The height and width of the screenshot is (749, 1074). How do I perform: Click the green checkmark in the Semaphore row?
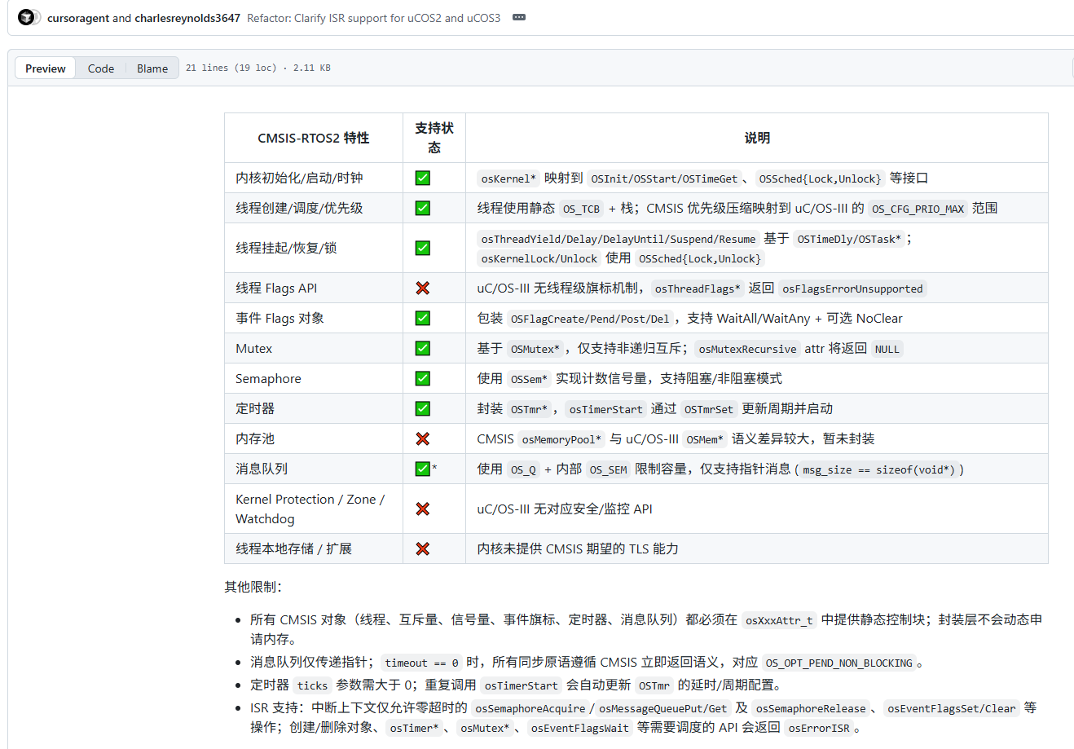point(422,378)
